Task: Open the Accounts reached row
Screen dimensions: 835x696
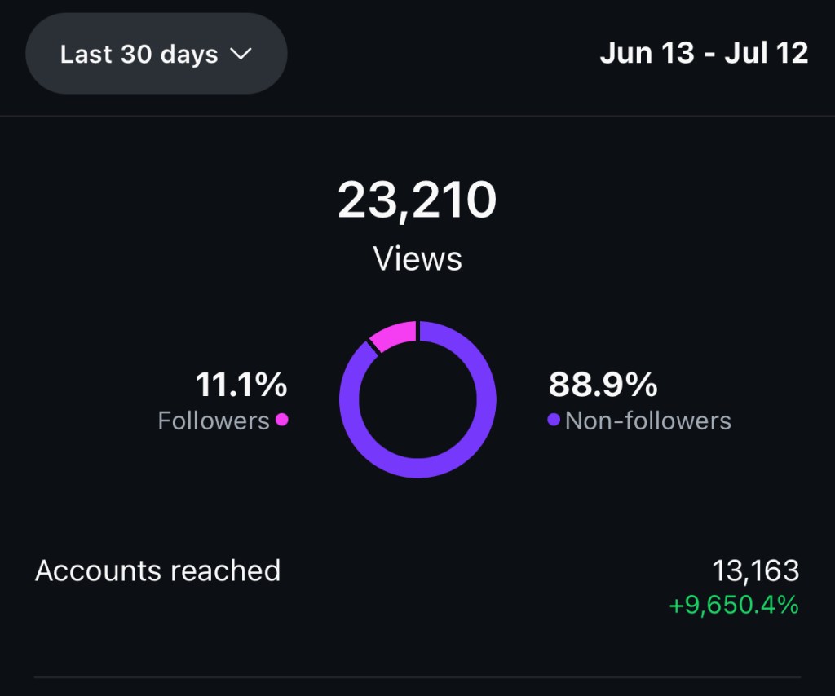Action: tap(158, 570)
